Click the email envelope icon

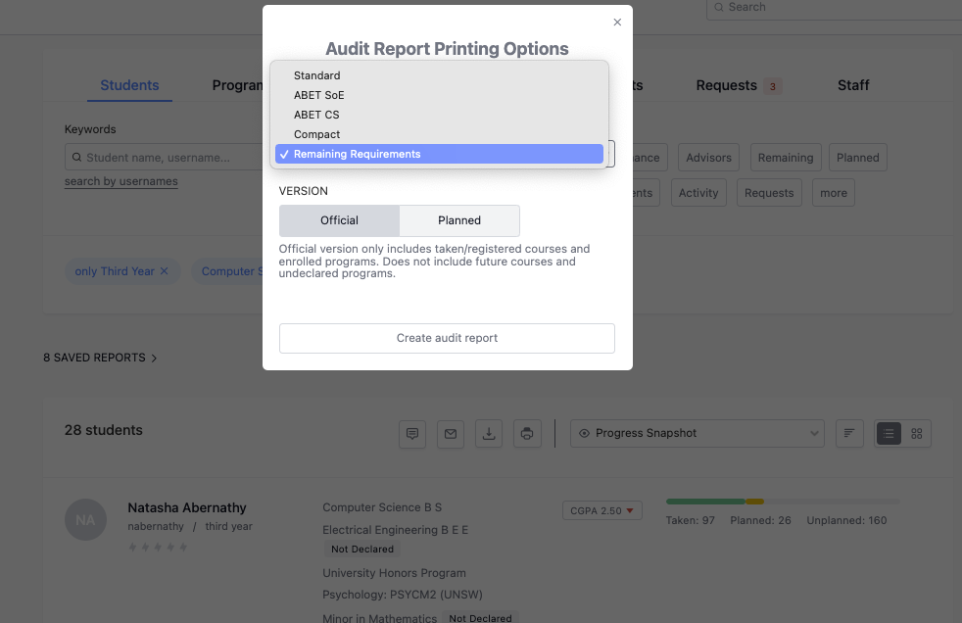[x=451, y=434]
